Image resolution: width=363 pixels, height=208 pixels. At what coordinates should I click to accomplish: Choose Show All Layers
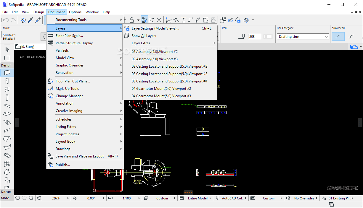click(x=170, y=36)
